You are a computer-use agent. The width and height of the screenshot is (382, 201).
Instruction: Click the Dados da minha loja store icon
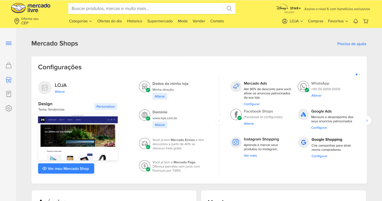[145, 87]
